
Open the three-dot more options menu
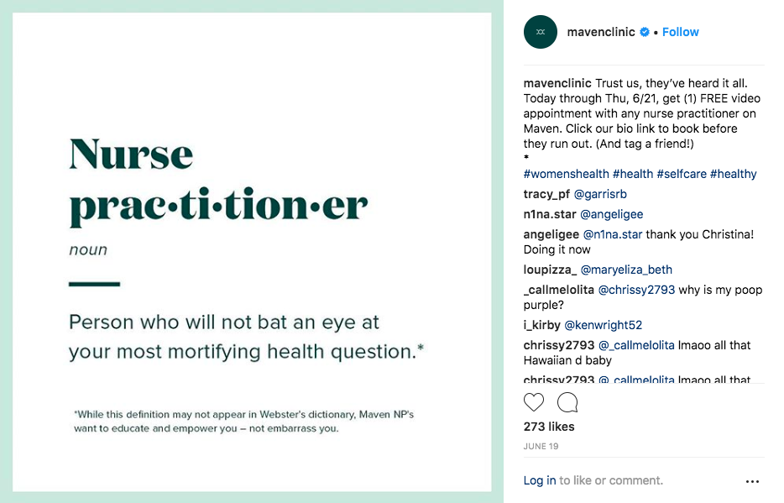tap(752, 481)
